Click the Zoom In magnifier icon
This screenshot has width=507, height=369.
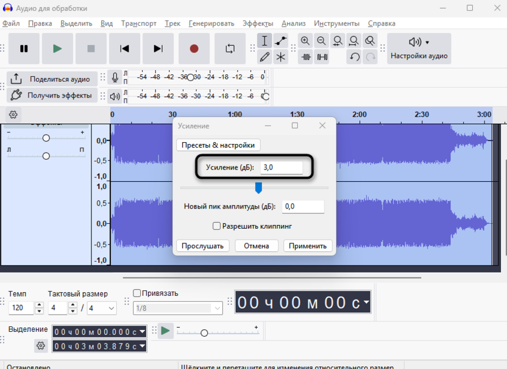[x=305, y=40]
